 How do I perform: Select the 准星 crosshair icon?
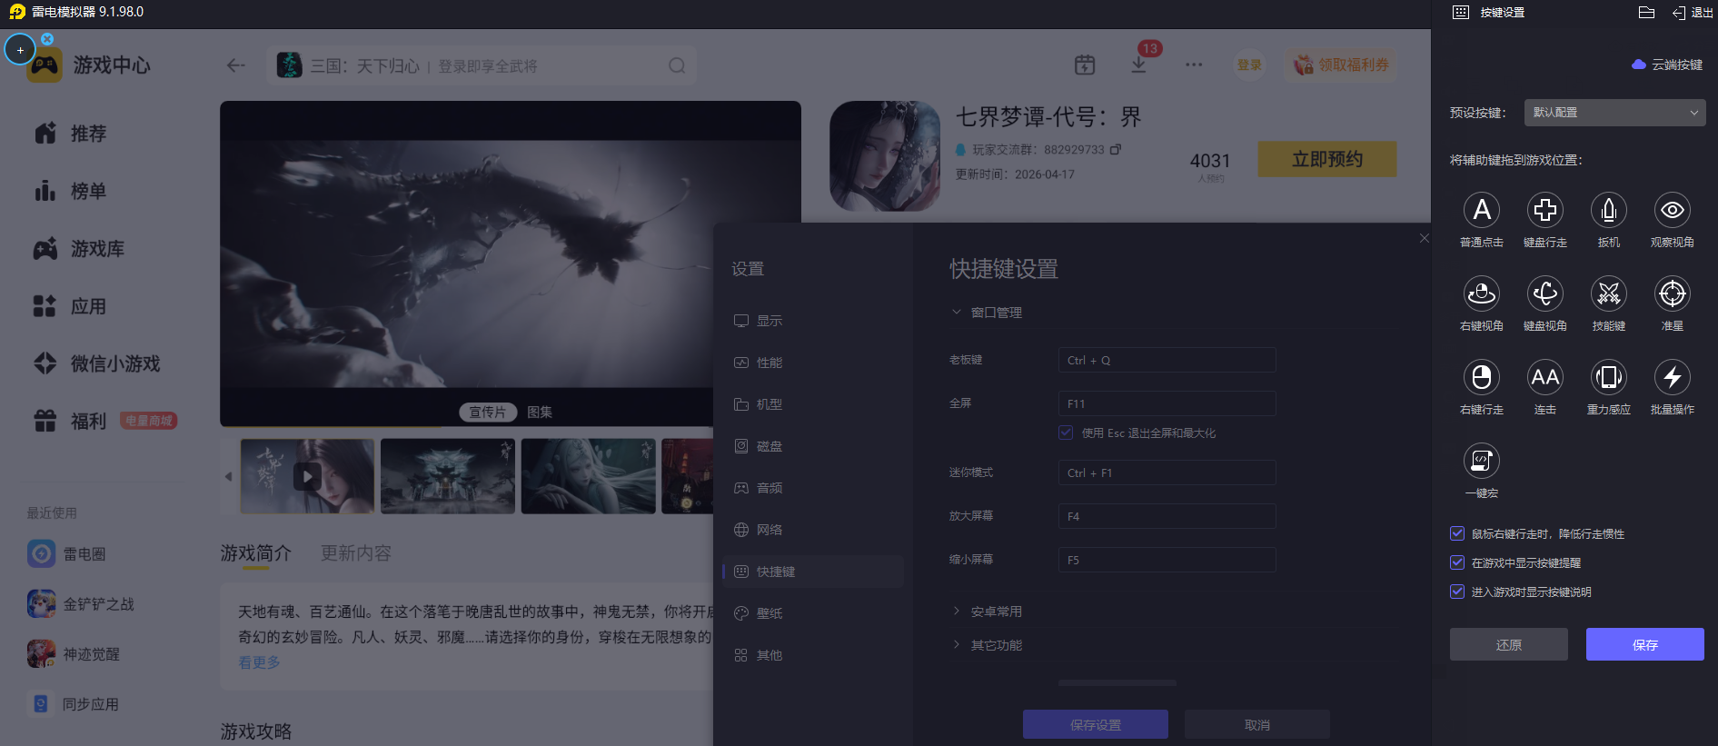[1672, 294]
